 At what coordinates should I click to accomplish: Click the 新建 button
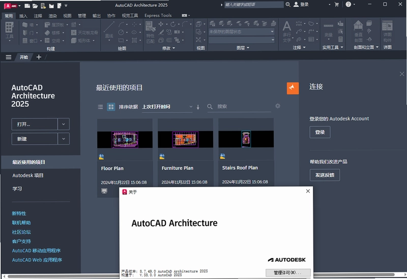point(35,139)
